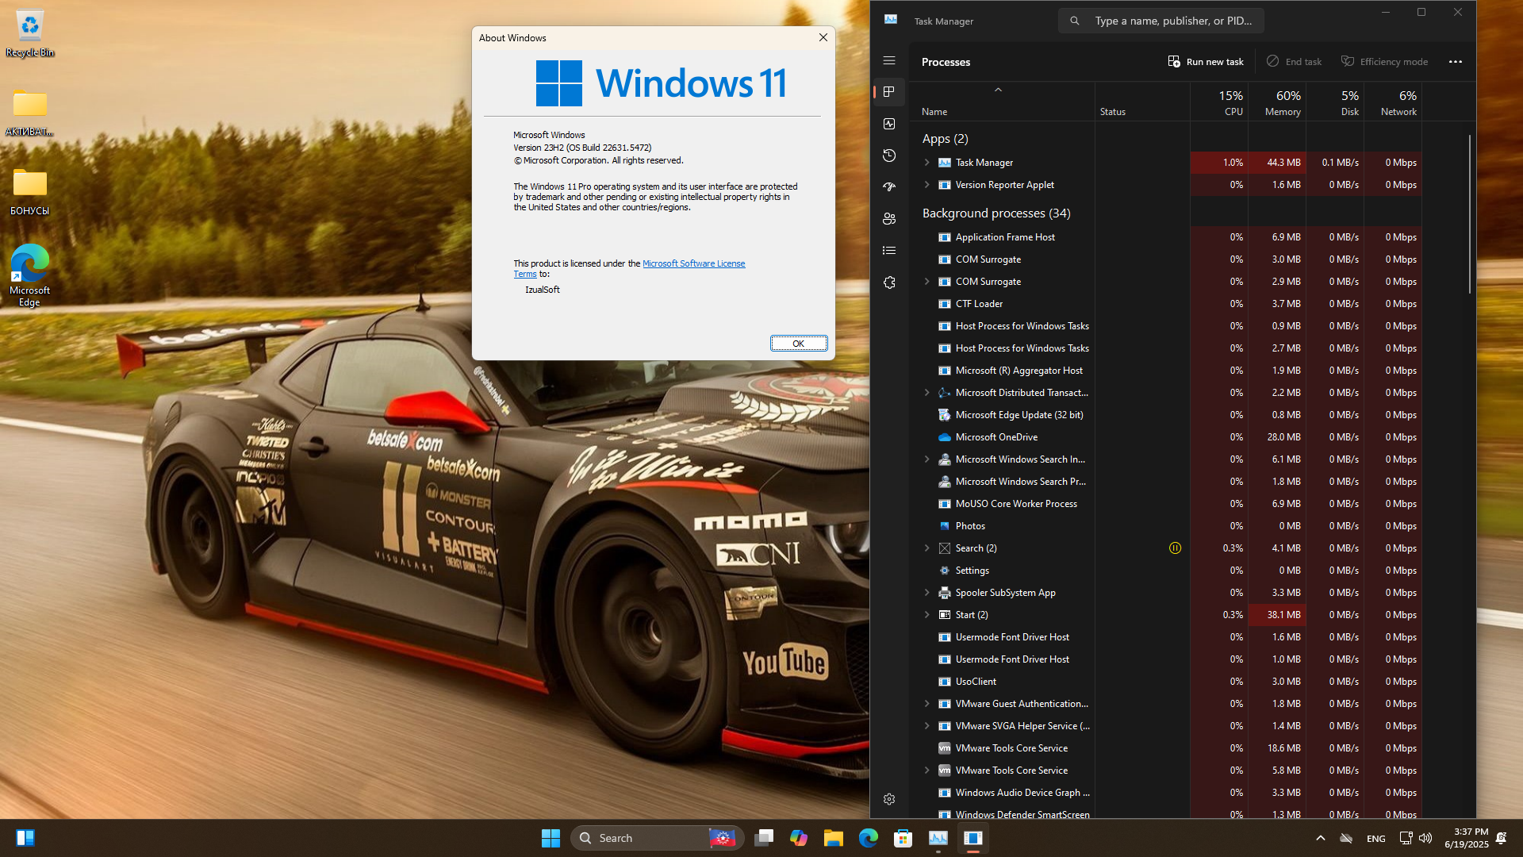
Task: Close the About Windows dialog
Action: pyautogui.click(x=823, y=37)
